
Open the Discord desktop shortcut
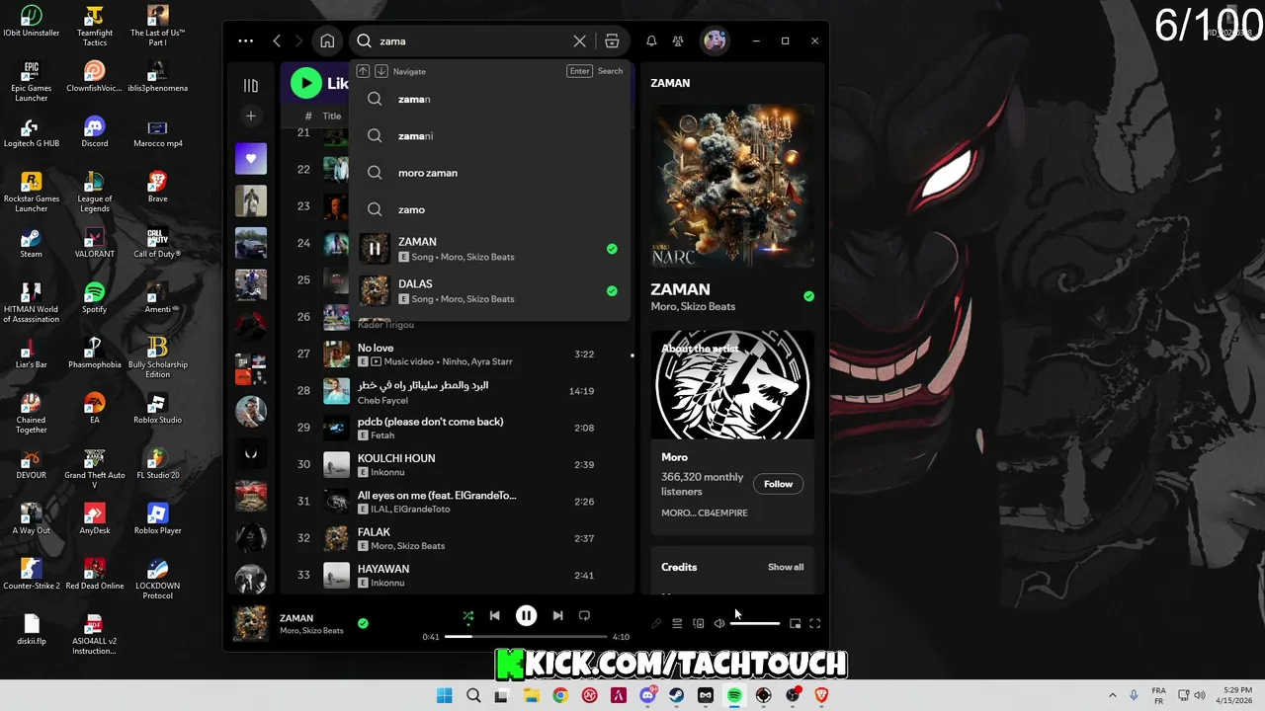[x=95, y=131]
